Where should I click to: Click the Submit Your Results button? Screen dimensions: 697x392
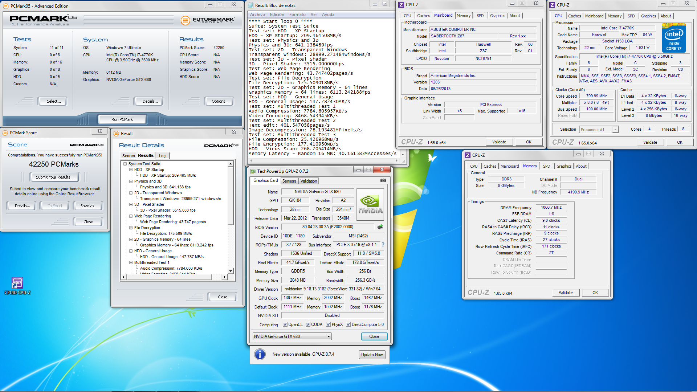click(x=54, y=177)
